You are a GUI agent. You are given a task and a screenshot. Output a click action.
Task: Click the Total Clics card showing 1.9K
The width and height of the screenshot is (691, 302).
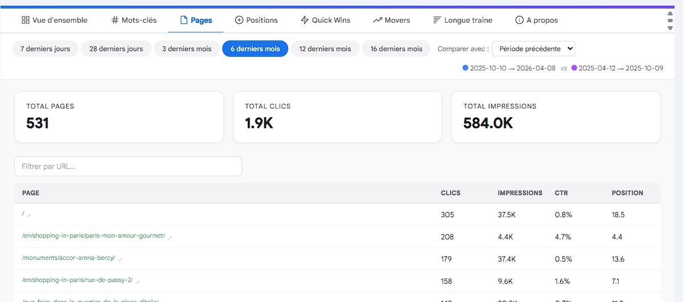[337, 117]
